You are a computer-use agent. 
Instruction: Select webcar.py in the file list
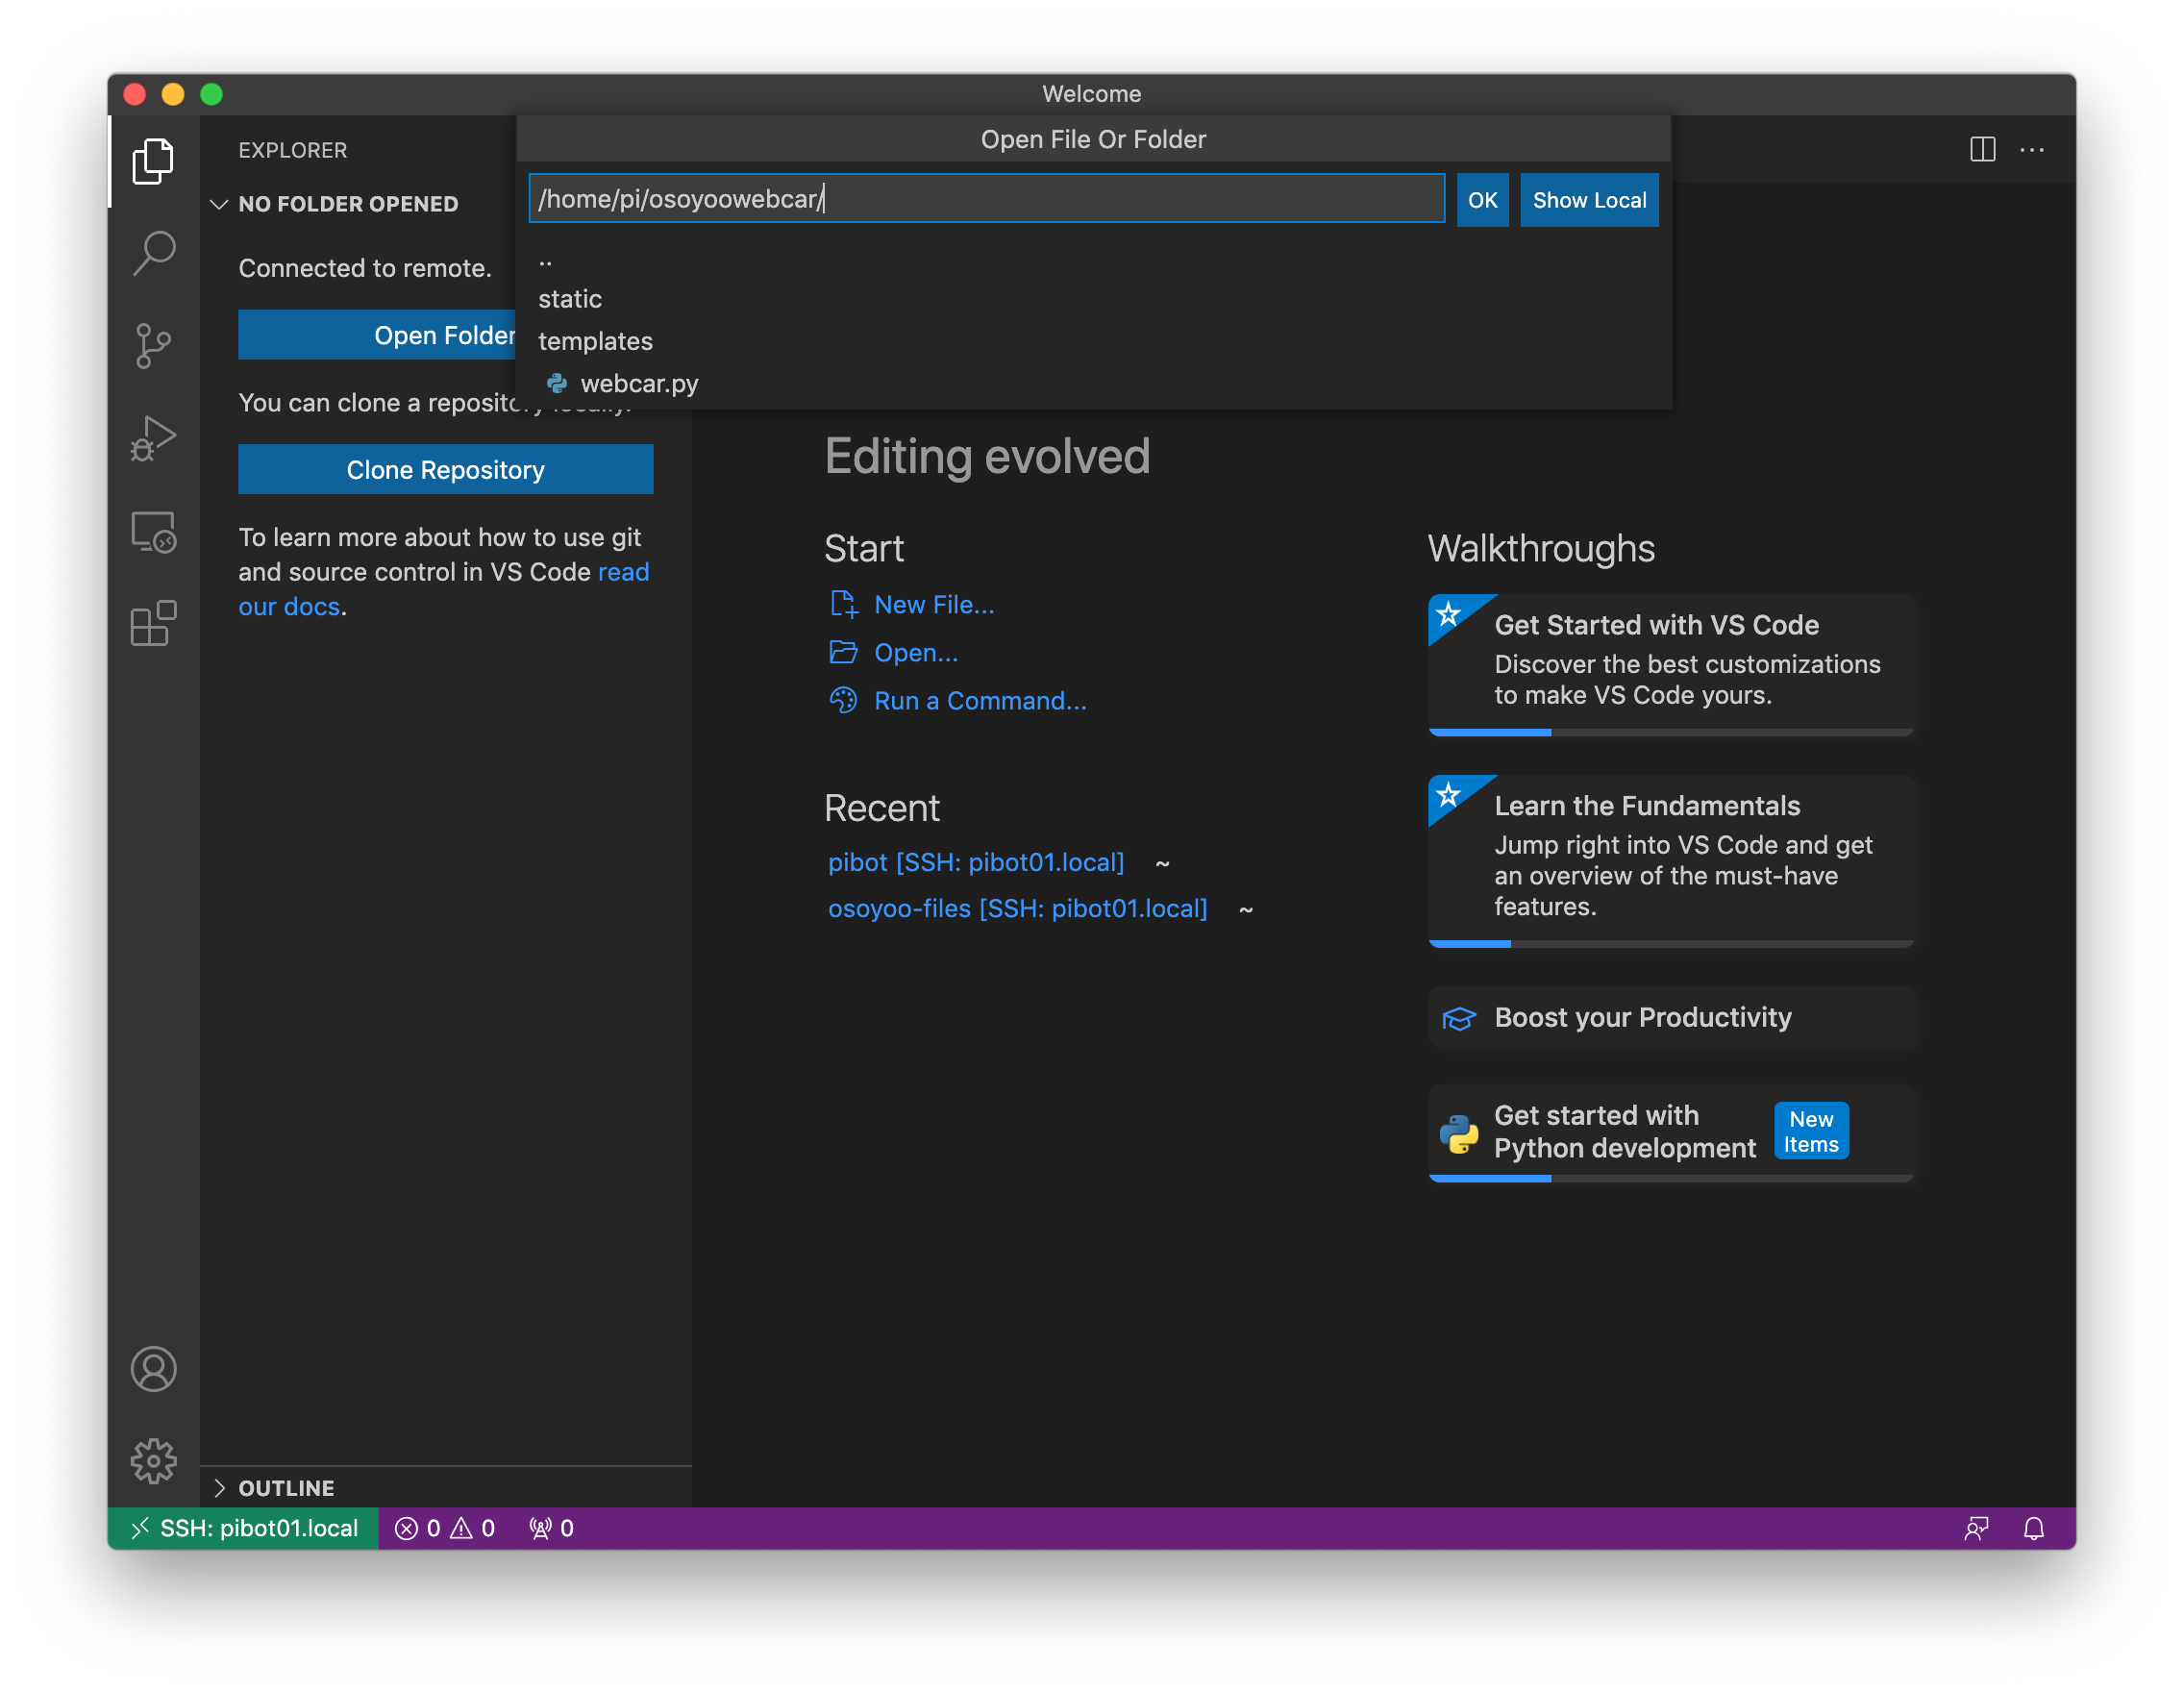point(1093,383)
